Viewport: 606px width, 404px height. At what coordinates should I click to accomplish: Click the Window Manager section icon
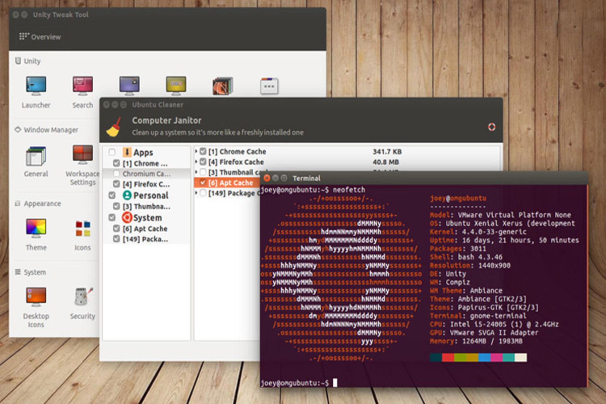[x=18, y=129]
